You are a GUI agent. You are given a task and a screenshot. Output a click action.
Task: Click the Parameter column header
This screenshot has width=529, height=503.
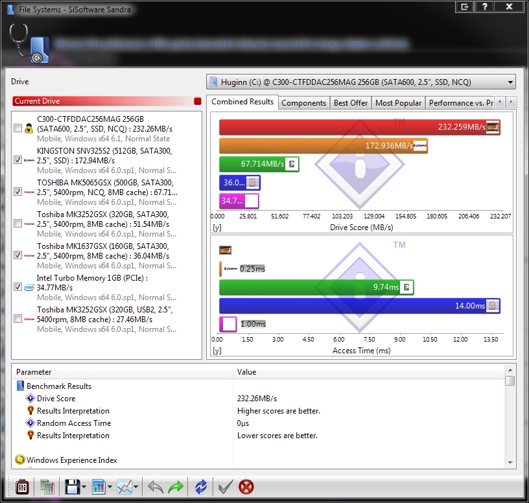click(123, 372)
